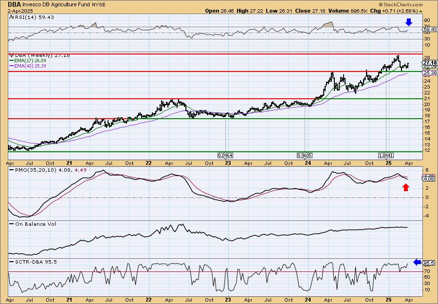
Task: Select the Open 26.45 value
Action: 219,11
